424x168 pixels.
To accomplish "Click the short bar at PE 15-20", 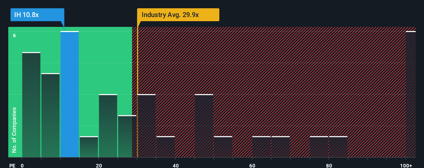I will click(x=89, y=147).
